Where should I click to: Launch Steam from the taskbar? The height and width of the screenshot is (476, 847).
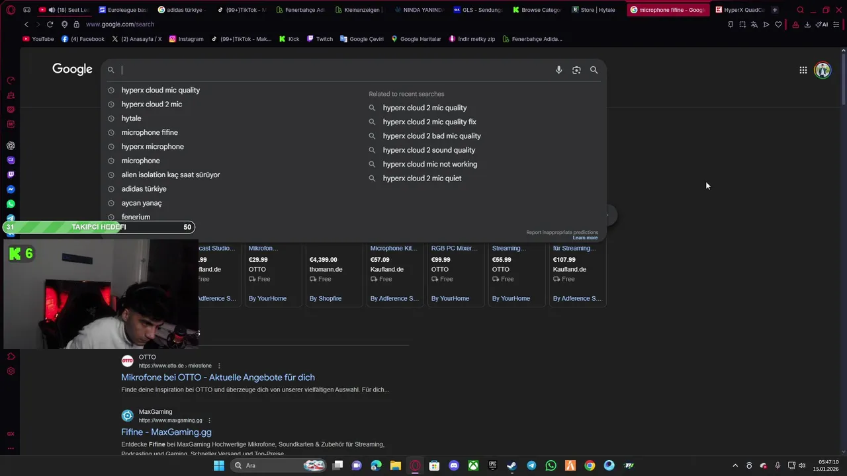click(x=512, y=465)
